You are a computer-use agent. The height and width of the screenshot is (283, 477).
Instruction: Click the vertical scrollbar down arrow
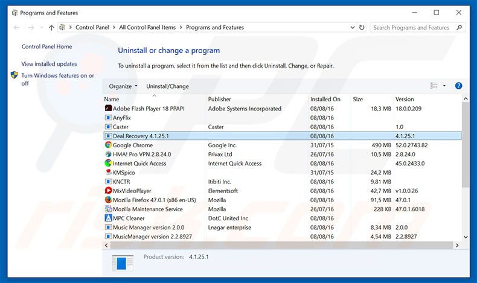pos(466,237)
